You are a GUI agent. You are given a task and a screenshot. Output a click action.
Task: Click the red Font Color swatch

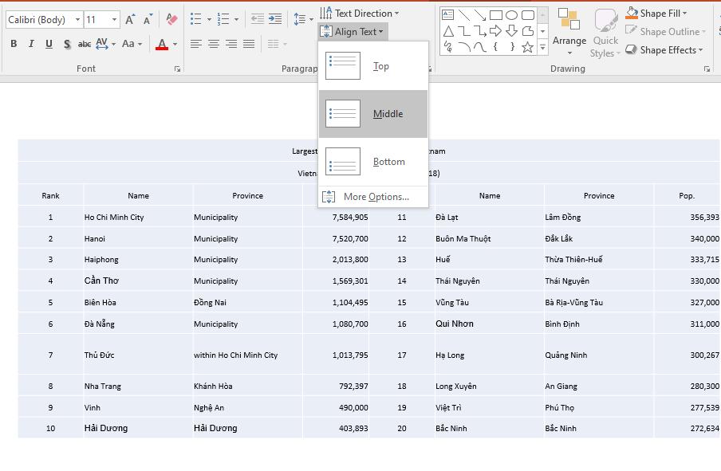pos(161,49)
